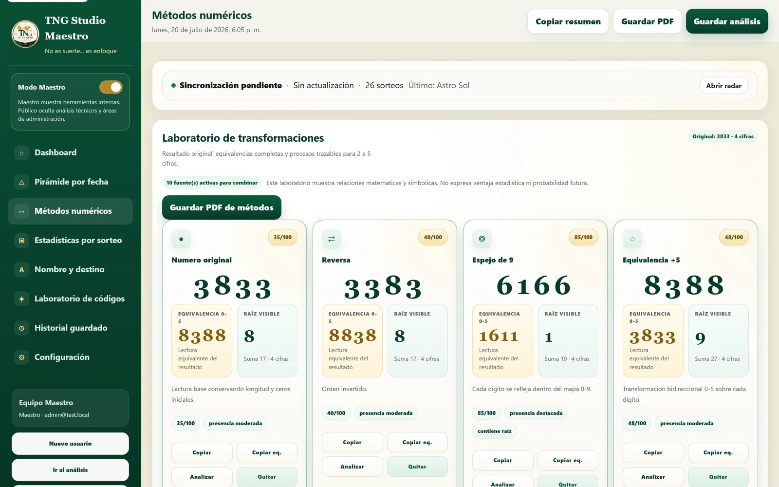
Task: Click the Guardar análisis button
Action: coord(727,21)
